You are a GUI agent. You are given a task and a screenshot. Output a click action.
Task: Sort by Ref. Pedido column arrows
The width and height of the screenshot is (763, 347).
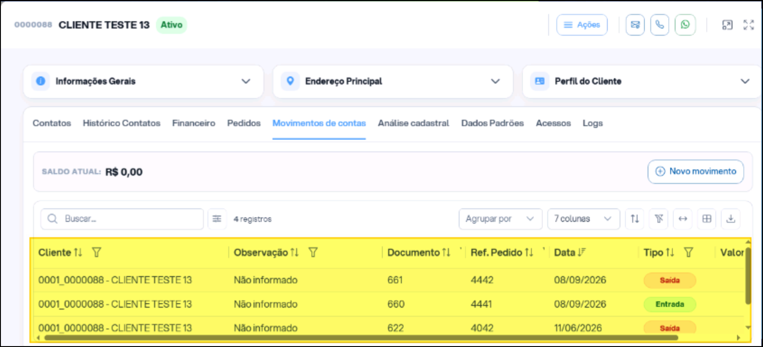pos(529,252)
